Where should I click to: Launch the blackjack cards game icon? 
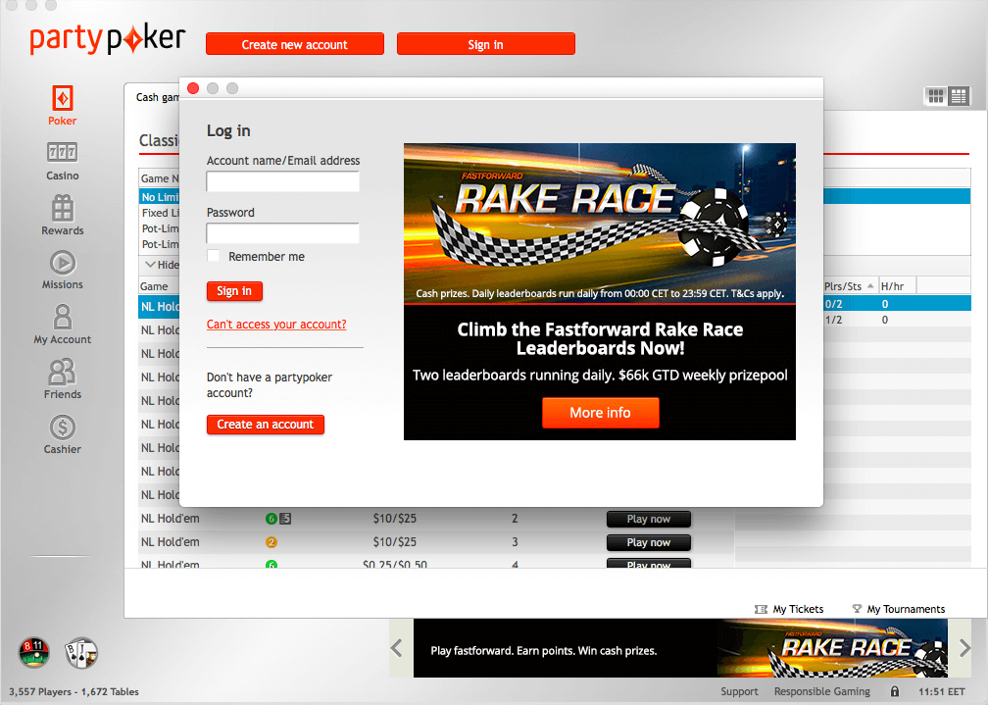[x=81, y=652]
